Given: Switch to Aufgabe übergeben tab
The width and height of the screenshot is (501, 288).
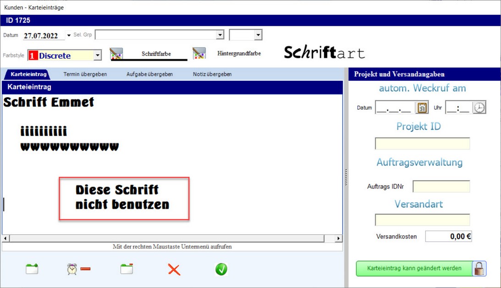Looking at the screenshot, I should [149, 74].
